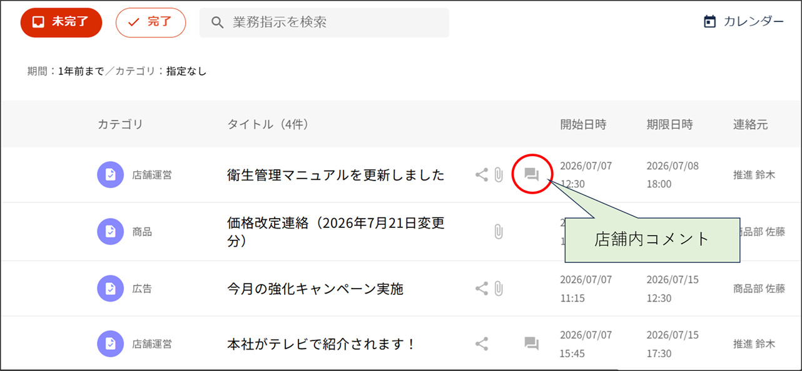Open 価格改定連絡（2026年7月21日変更分） title
Viewport: 802px width, 371px height.
[336, 232]
